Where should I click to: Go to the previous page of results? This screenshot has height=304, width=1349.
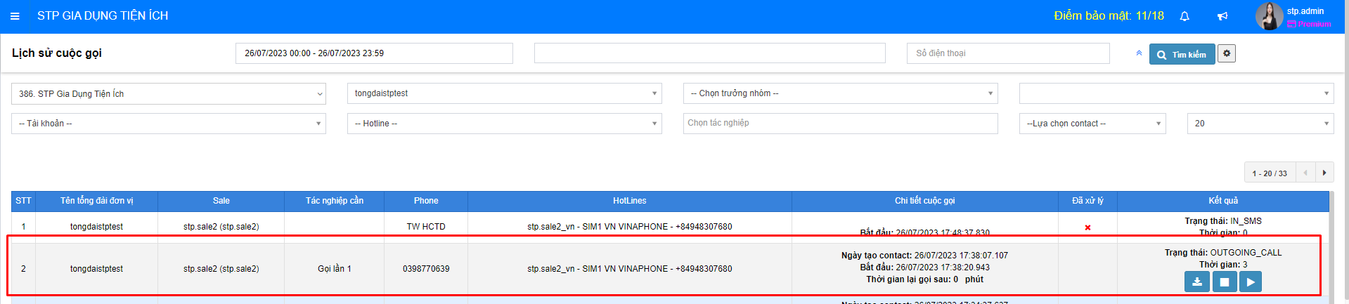click(x=1305, y=173)
